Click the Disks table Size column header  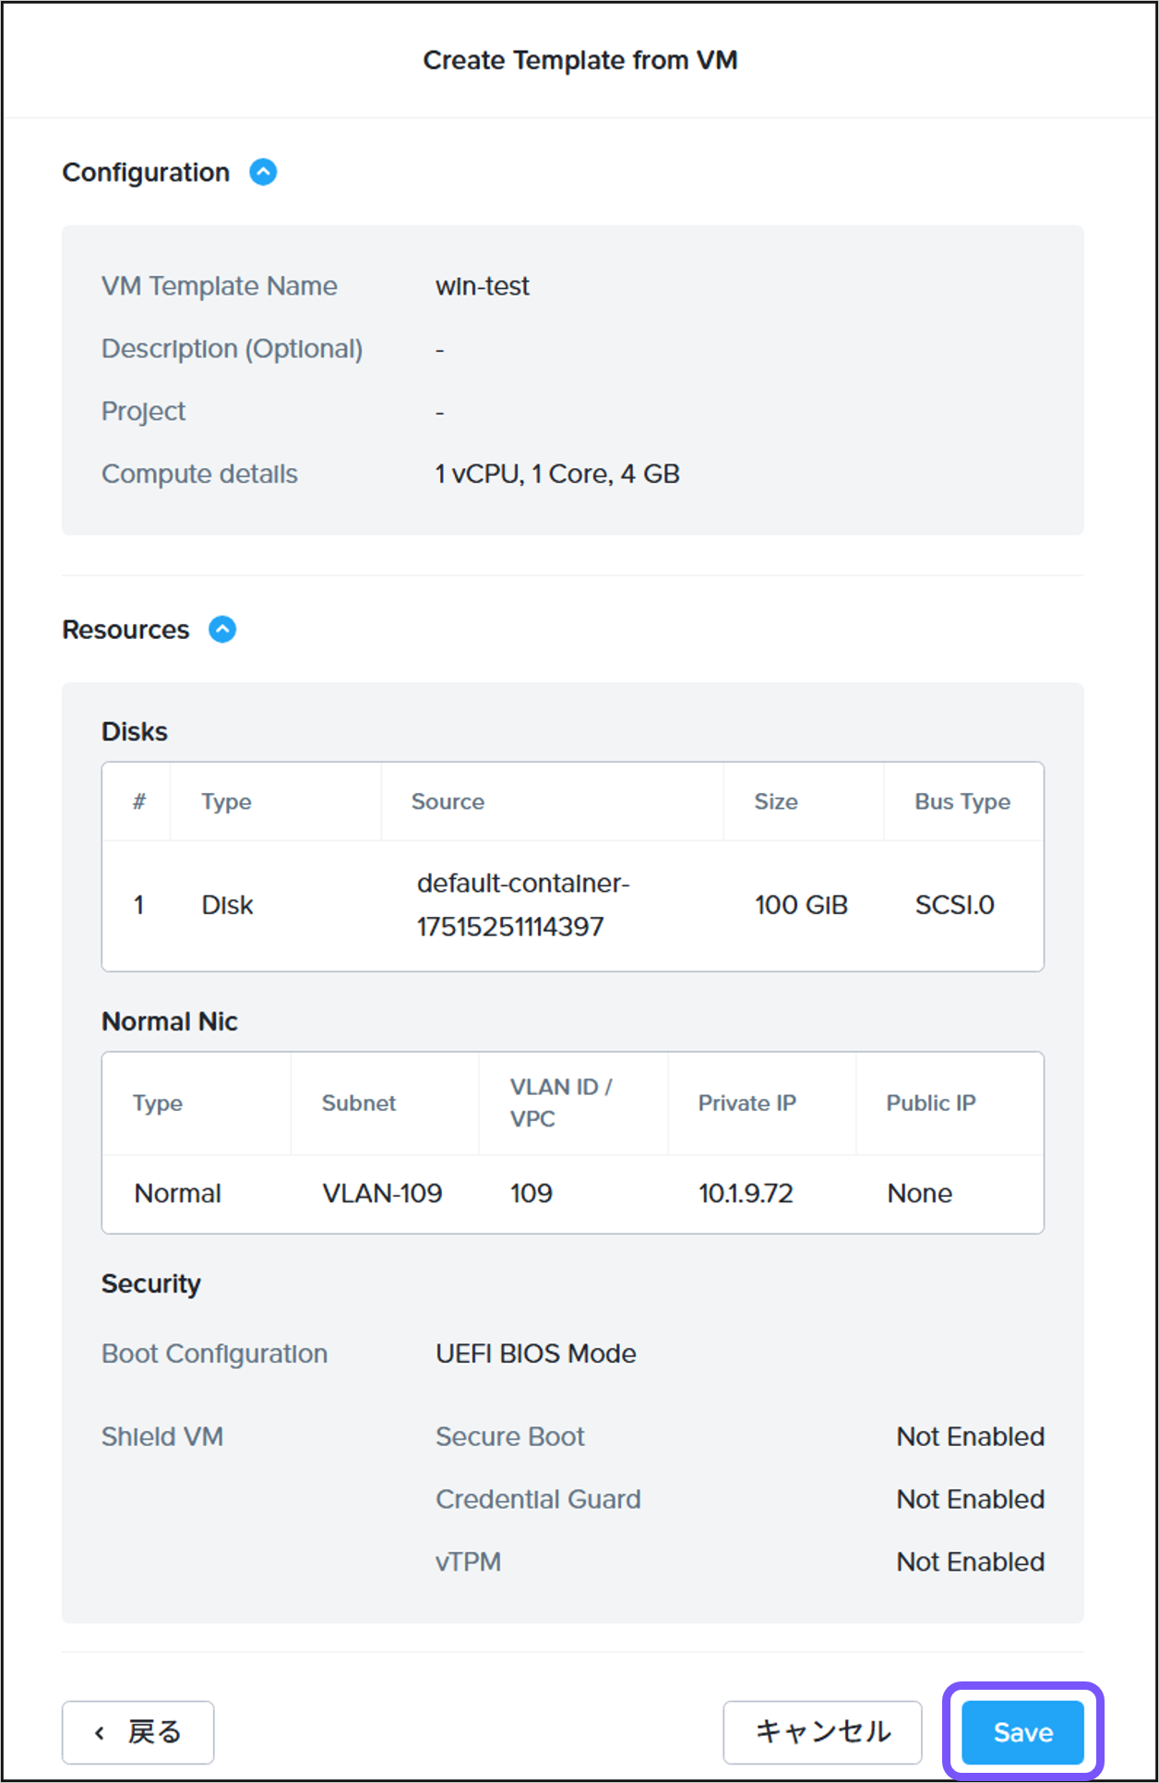click(775, 801)
